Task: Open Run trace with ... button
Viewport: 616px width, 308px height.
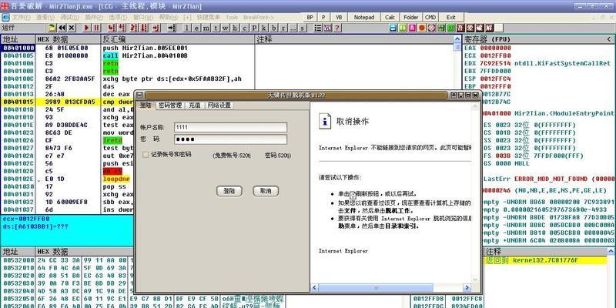Action: [x=293, y=28]
